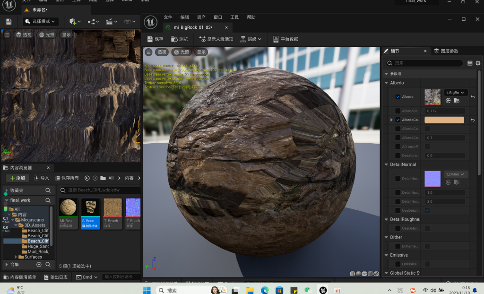Viewport: 484px width, 294px height.
Task: Open the 层级 dropdown in material toolbar
Action: (251, 39)
